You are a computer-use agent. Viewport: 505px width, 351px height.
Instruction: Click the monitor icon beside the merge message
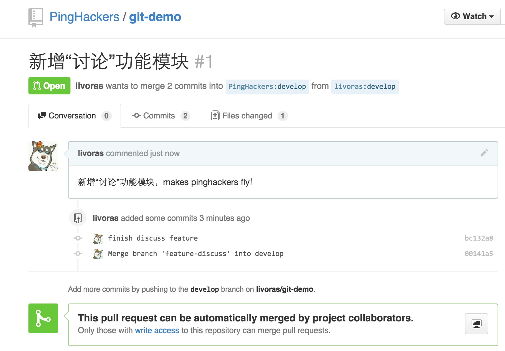click(x=476, y=324)
